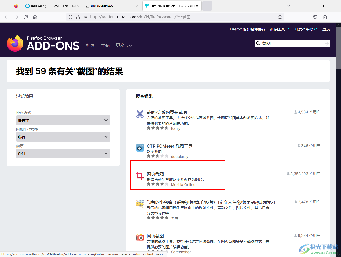341x257 pixels.
Task: Click the 4,534 个用户 count
Action: (307, 112)
